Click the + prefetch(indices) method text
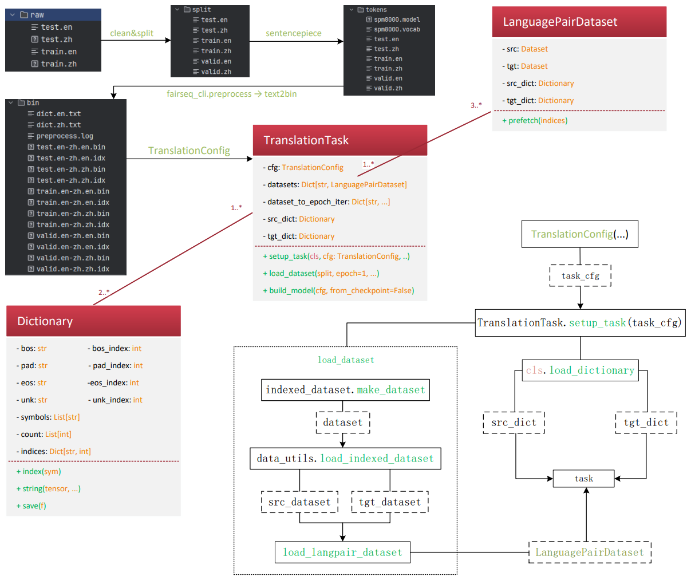Image resolution: width=691 pixels, height=580 pixels. coord(535,121)
